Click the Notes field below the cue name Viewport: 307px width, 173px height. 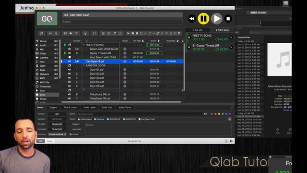[x=123, y=22]
